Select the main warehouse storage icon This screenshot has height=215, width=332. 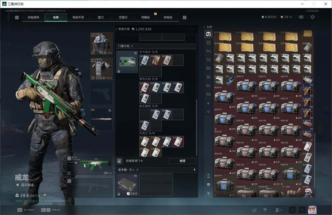click(208, 34)
